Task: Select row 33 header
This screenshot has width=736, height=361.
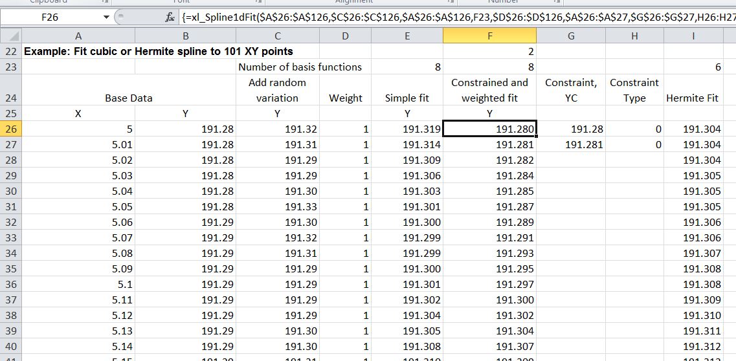Action: 11,237
